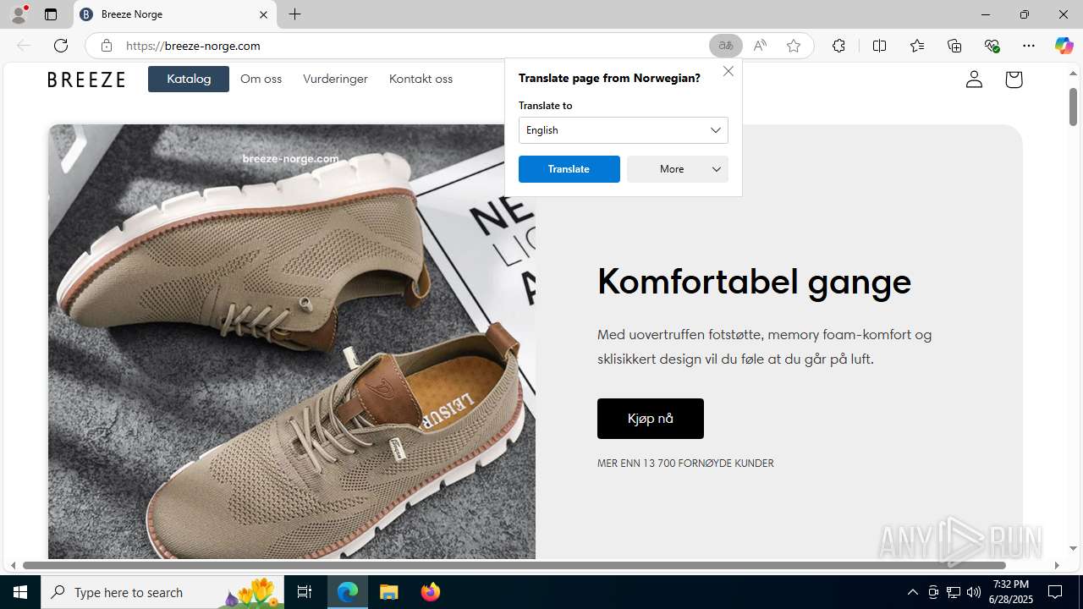This screenshot has width=1083, height=609.
Task: Click the scroll right arrow
Action: 1057,565
